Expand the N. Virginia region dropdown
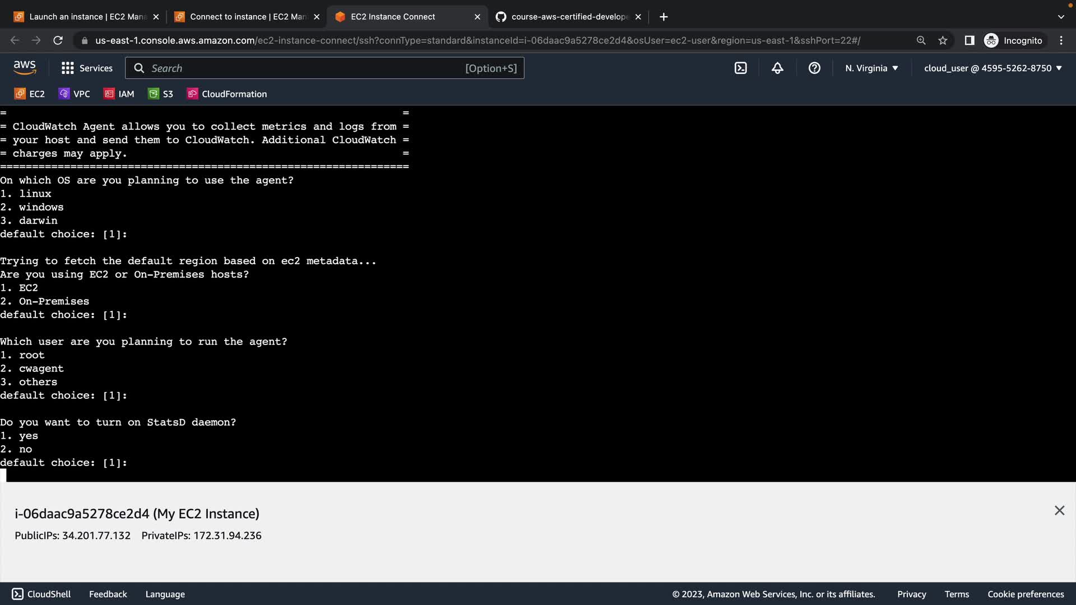The height and width of the screenshot is (605, 1076). 871,68
